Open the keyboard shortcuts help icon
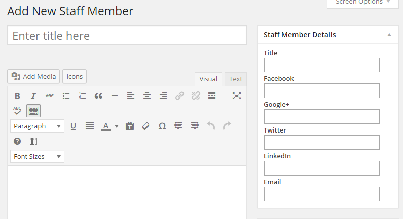This screenshot has width=403, height=219. 17,141
